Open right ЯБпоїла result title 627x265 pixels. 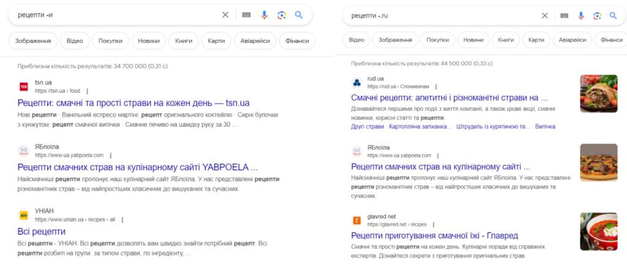point(440,166)
